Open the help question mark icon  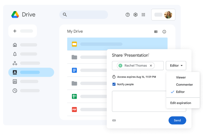127,15
